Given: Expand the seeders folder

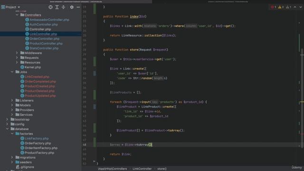Looking at the screenshot, I should pos(12,162).
